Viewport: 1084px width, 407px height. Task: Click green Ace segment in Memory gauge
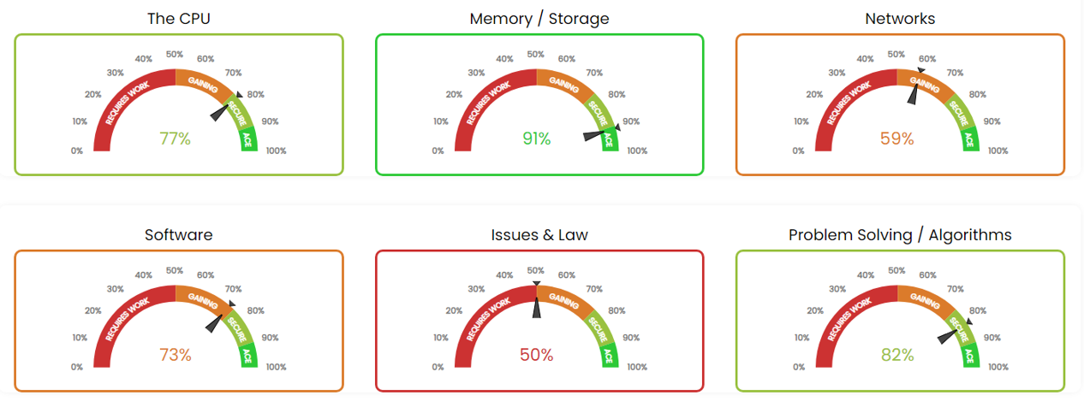[608, 141]
